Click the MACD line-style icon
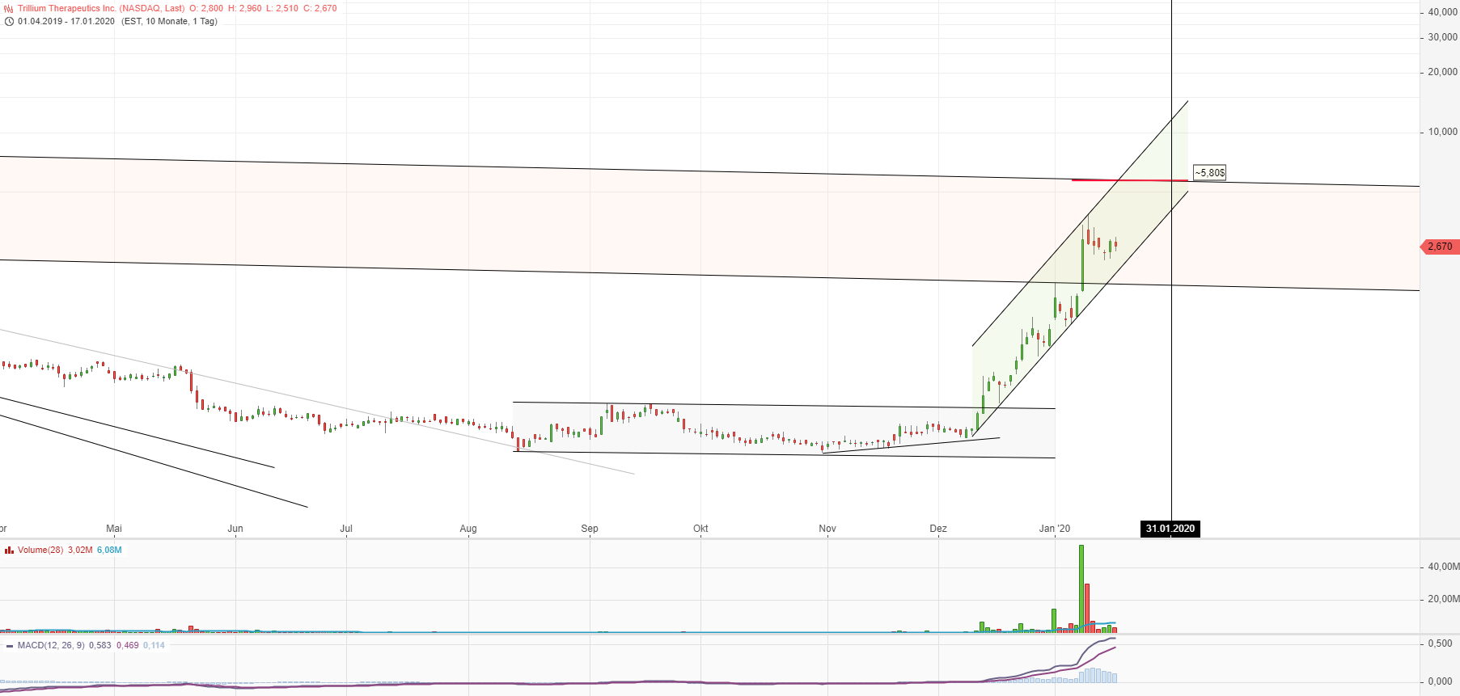This screenshot has width=1460, height=696. pyautogui.click(x=9, y=646)
